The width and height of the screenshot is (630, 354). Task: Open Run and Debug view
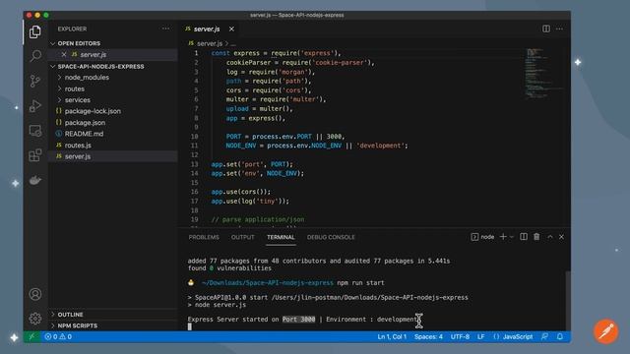(x=35, y=106)
